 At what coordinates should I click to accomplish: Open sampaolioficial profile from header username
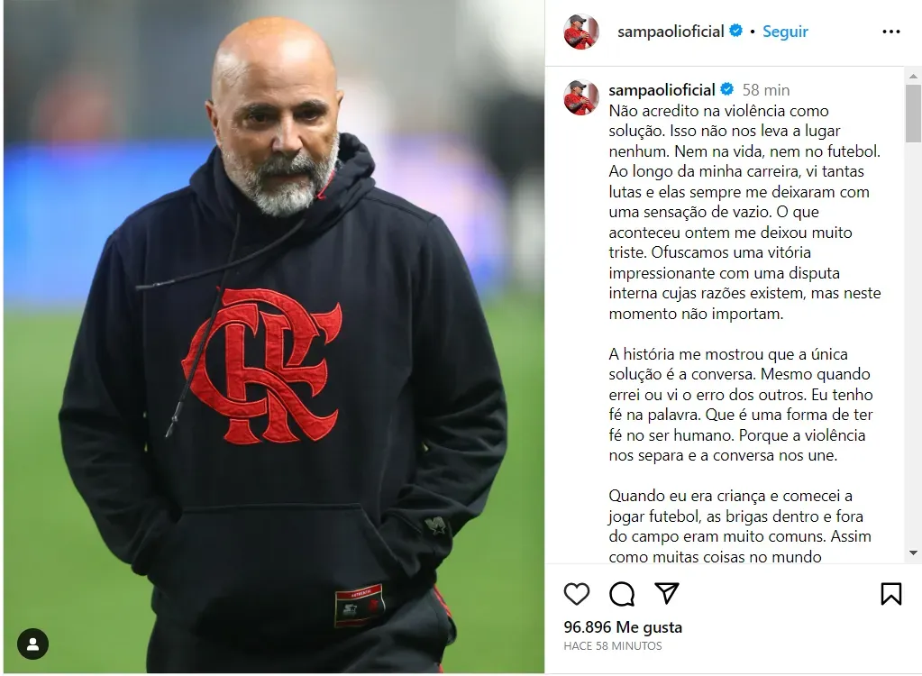pyautogui.click(x=671, y=32)
